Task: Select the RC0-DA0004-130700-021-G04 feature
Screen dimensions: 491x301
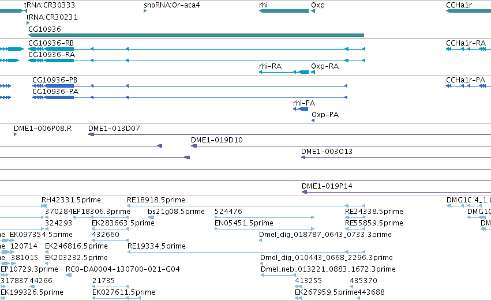Action: point(69,276)
